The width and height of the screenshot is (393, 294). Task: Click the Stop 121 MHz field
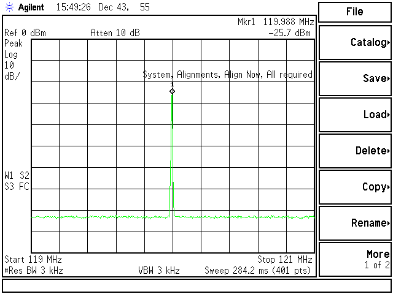286,260
